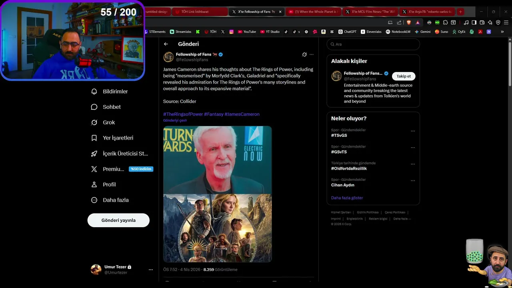This screenshot has width=512, height=288.
Task: Open Erişilebilirlik footer link
Action: [x=355, y=219]
